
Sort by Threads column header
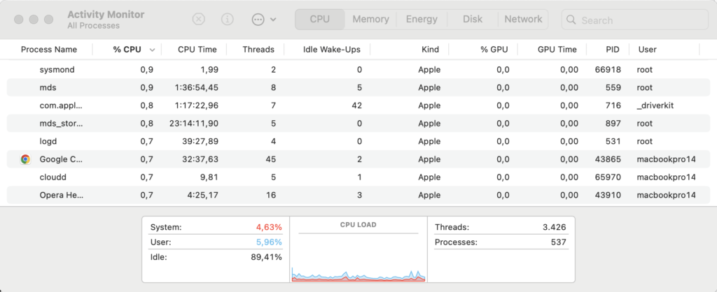click(258, 50)
